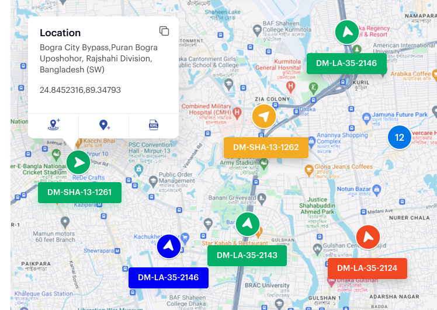Click the add place marker icon
Viewport: 437px width, 310px height.
pos(104,125)
